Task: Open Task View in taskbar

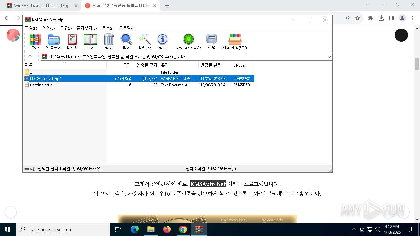Action: (118, 229)
